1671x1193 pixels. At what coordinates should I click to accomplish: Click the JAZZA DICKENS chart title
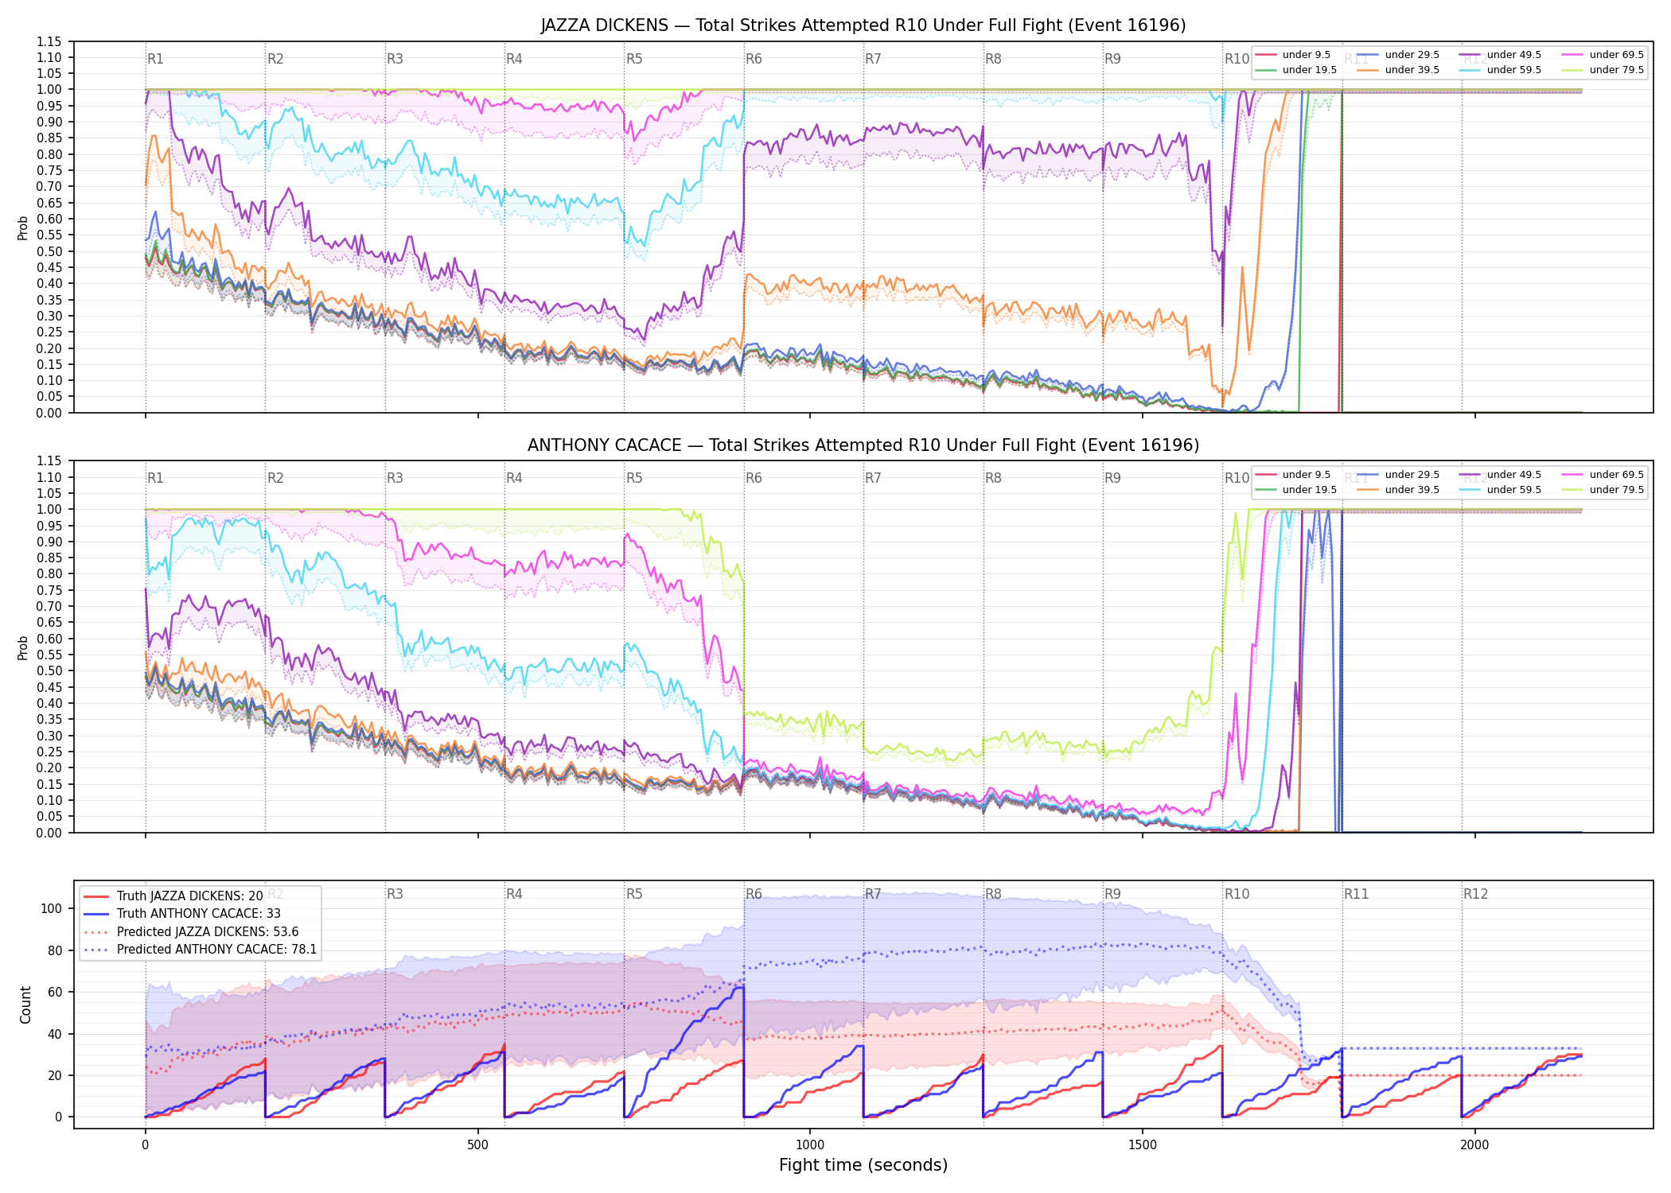point(863,25)
